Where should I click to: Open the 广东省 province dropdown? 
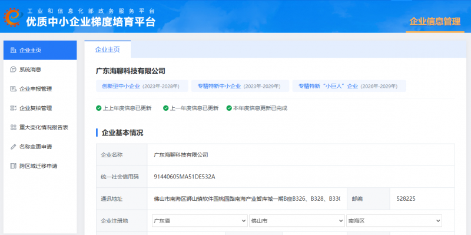click(200, 221)
